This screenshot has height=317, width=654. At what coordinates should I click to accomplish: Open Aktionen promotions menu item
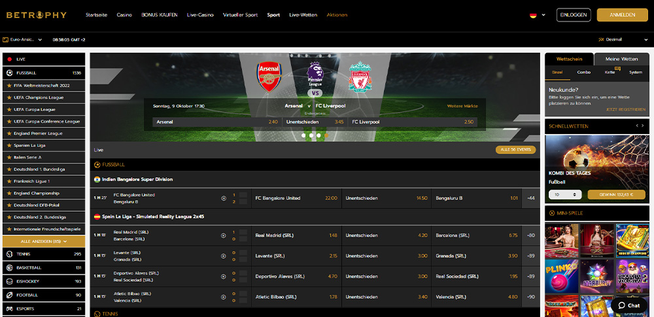coord(337,15)
